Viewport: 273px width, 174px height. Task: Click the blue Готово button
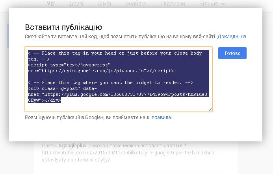[232, 53]
